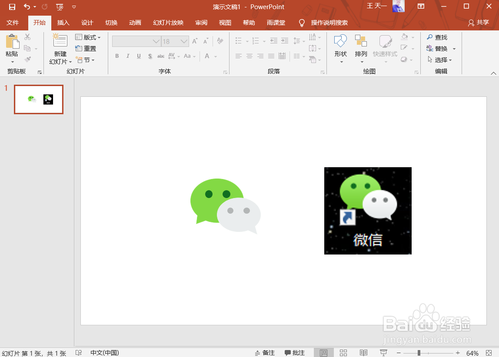The image size is (499, 357).
Task: Open the 剪贴板 dialog launcher
Action: 40,73
